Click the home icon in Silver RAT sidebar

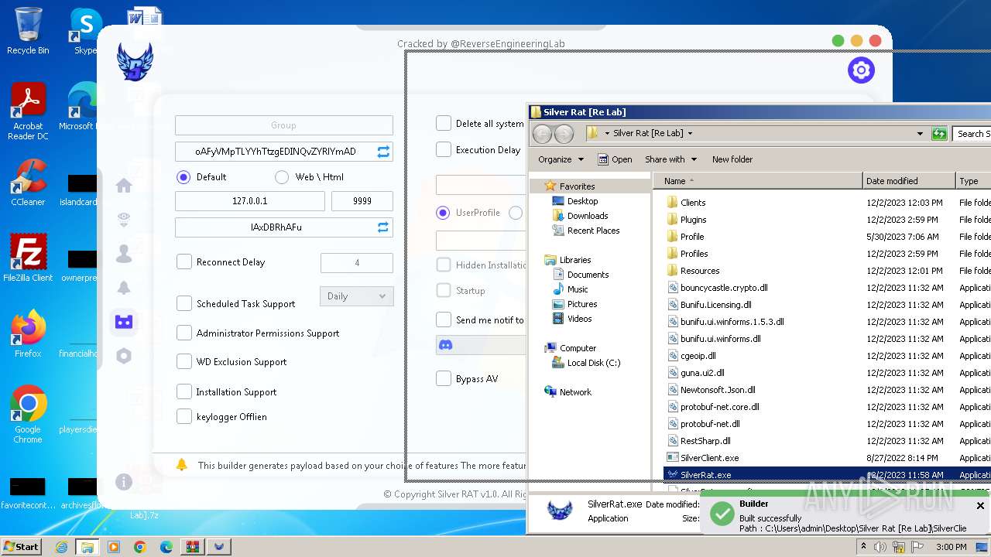tap(124, 186)
